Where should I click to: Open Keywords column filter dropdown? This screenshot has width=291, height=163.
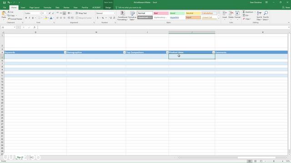pos(65,53)
